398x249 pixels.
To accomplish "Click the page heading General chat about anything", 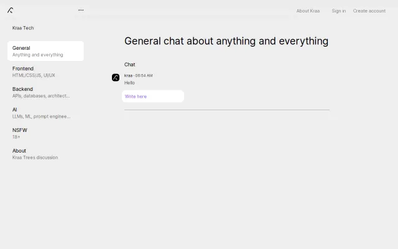I will point(226,41).
